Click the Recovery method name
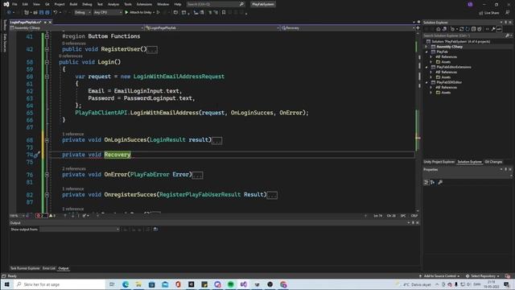 click(117, 155)
